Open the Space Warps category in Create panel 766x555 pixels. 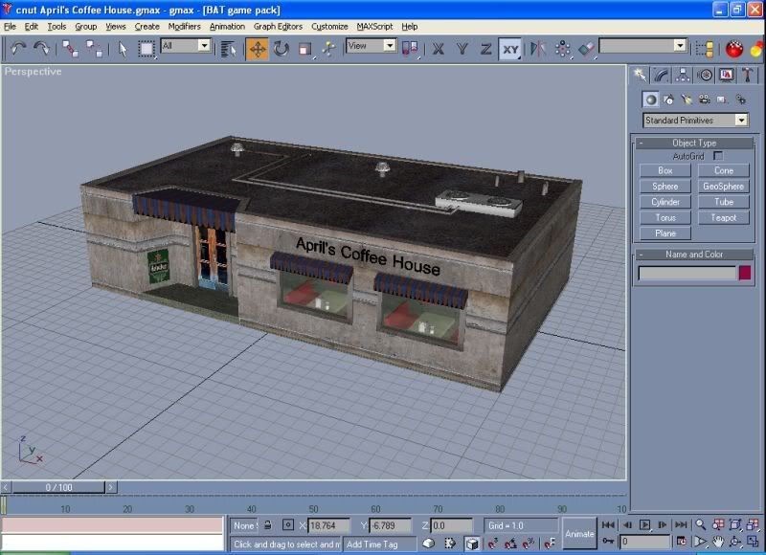(740, 100)
